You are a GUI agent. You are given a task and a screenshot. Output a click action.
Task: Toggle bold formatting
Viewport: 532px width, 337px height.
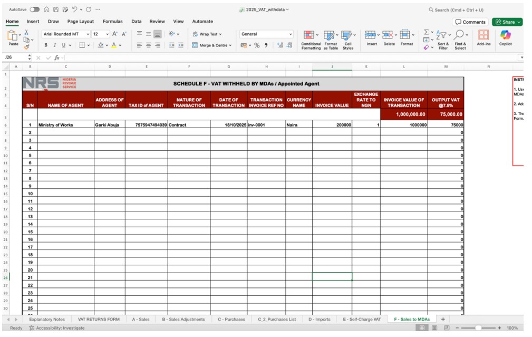(46, 45)
